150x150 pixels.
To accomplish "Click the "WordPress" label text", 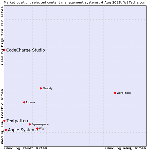I will click(x=123, y=93).
